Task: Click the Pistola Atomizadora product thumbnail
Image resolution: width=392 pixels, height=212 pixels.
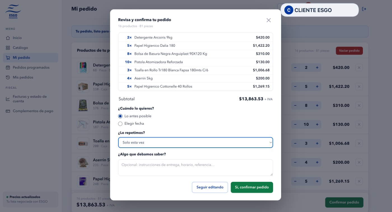Action: point(83,124)
